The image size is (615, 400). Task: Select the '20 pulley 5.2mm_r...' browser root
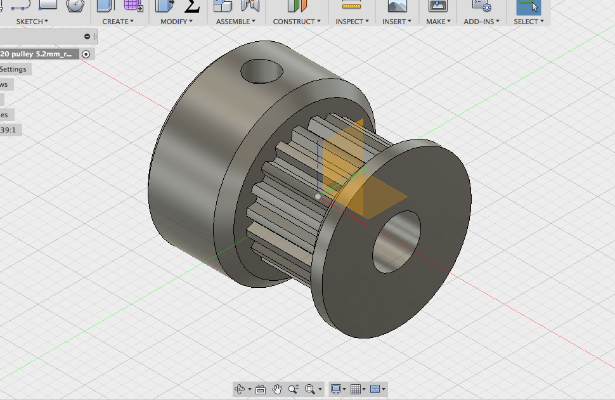[39, 54]
